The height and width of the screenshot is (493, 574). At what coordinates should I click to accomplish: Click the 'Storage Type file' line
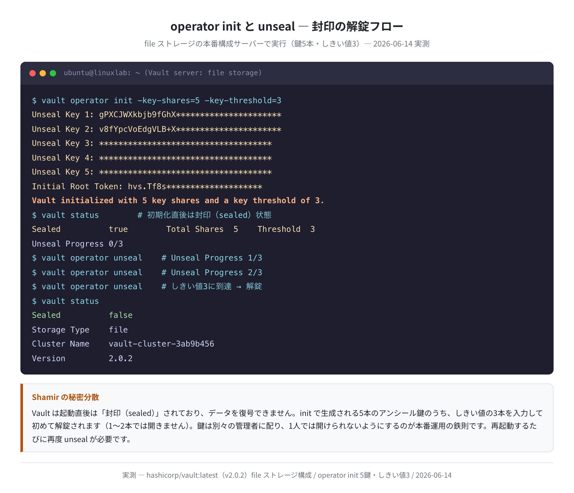click(80, 330)
